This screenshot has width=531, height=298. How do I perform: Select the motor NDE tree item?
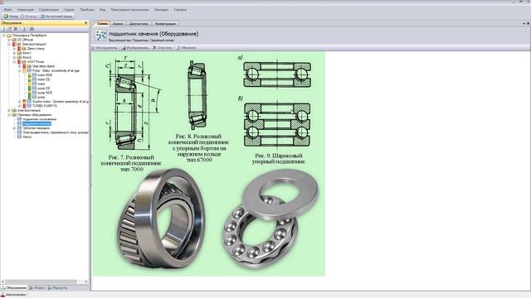click(x=45, y=75)
